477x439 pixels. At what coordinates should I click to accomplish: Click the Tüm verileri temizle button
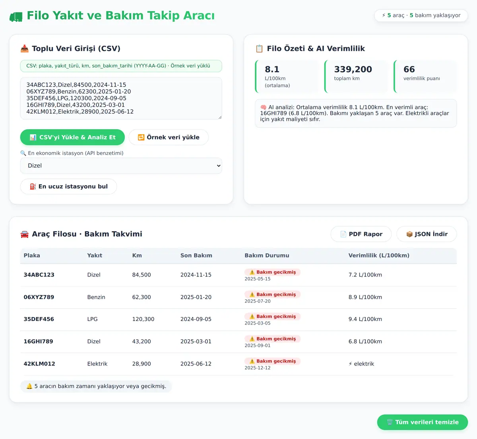coord(423,422)
